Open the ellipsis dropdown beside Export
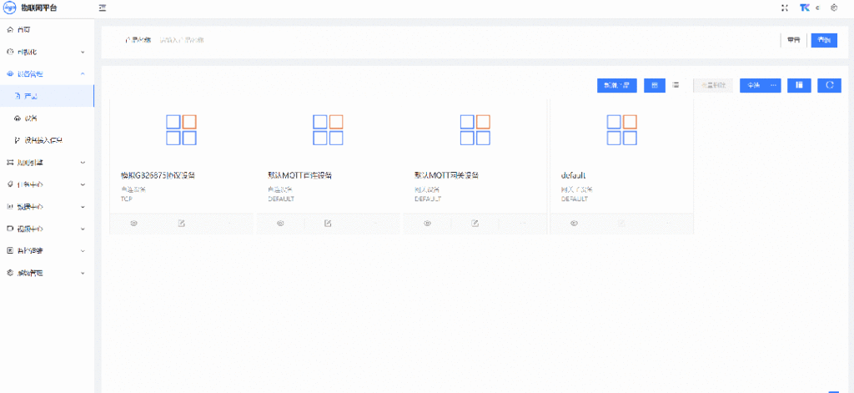The width and height of the screenshot is (854, 393). [x=773, y=86]
